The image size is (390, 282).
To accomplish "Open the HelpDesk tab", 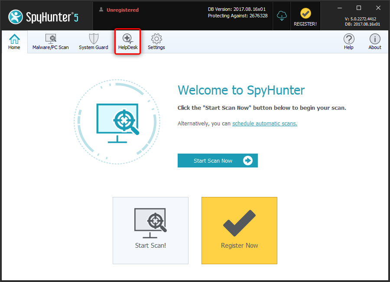I will [x=127, y=42].
